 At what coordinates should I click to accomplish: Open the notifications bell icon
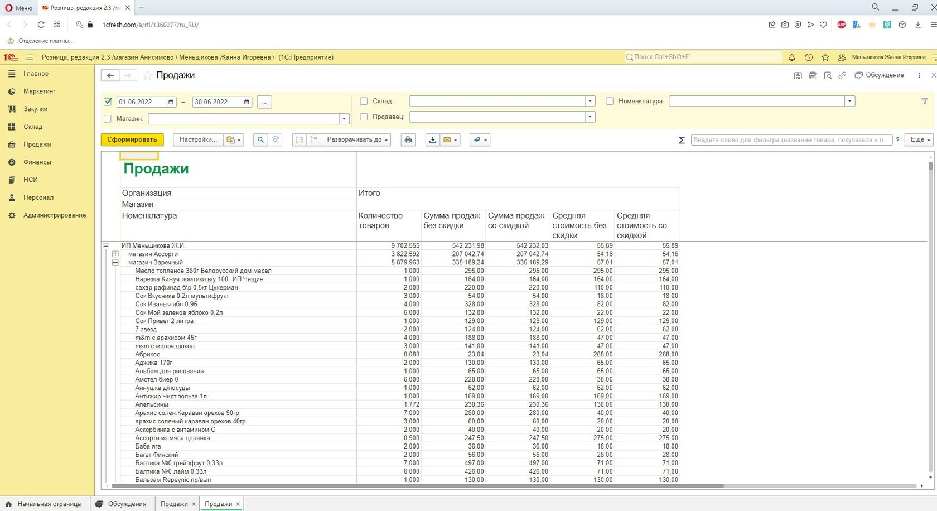(791, 57)
